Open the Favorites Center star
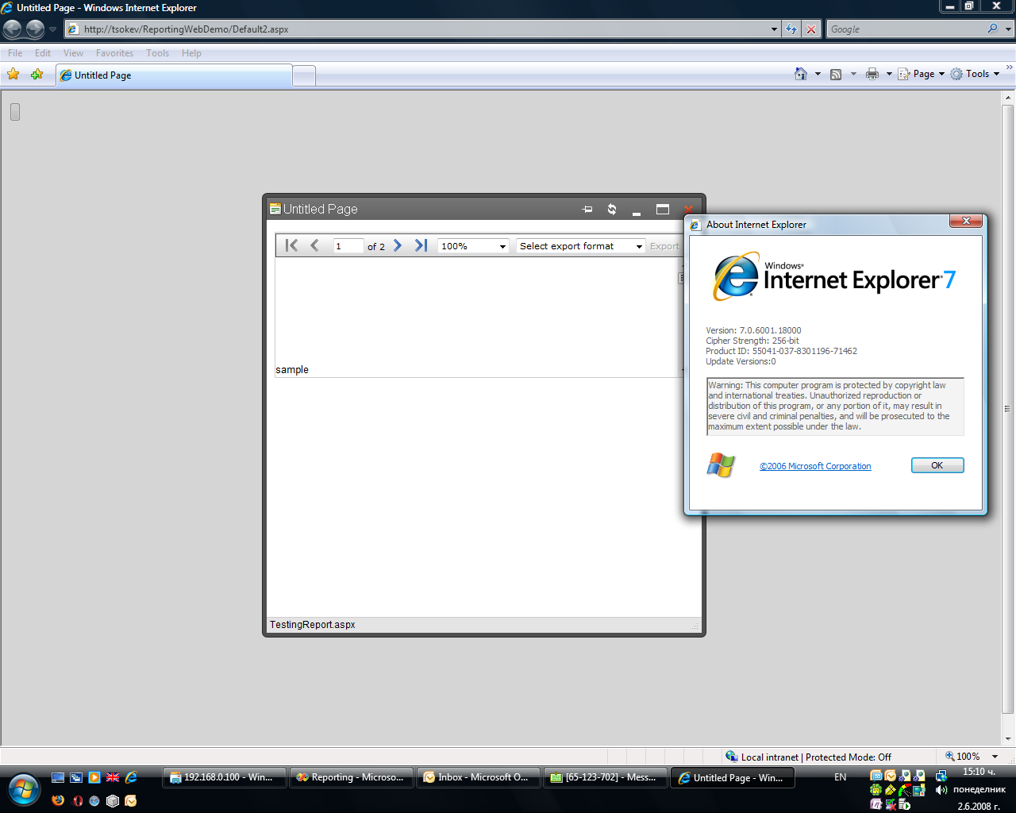The image size is (1016, 813). 13,75
